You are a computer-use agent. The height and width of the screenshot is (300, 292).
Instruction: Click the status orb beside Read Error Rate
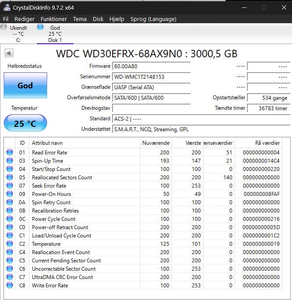tap(10, 153)
